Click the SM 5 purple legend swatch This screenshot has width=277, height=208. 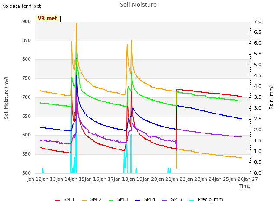164,200
